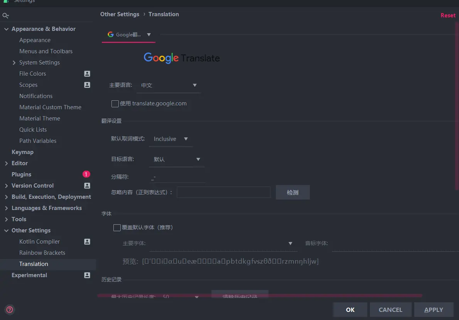Open the 主要字体 font dropdown
The width and height of the screenshot is (459, 320).
[x=223, y=244]
